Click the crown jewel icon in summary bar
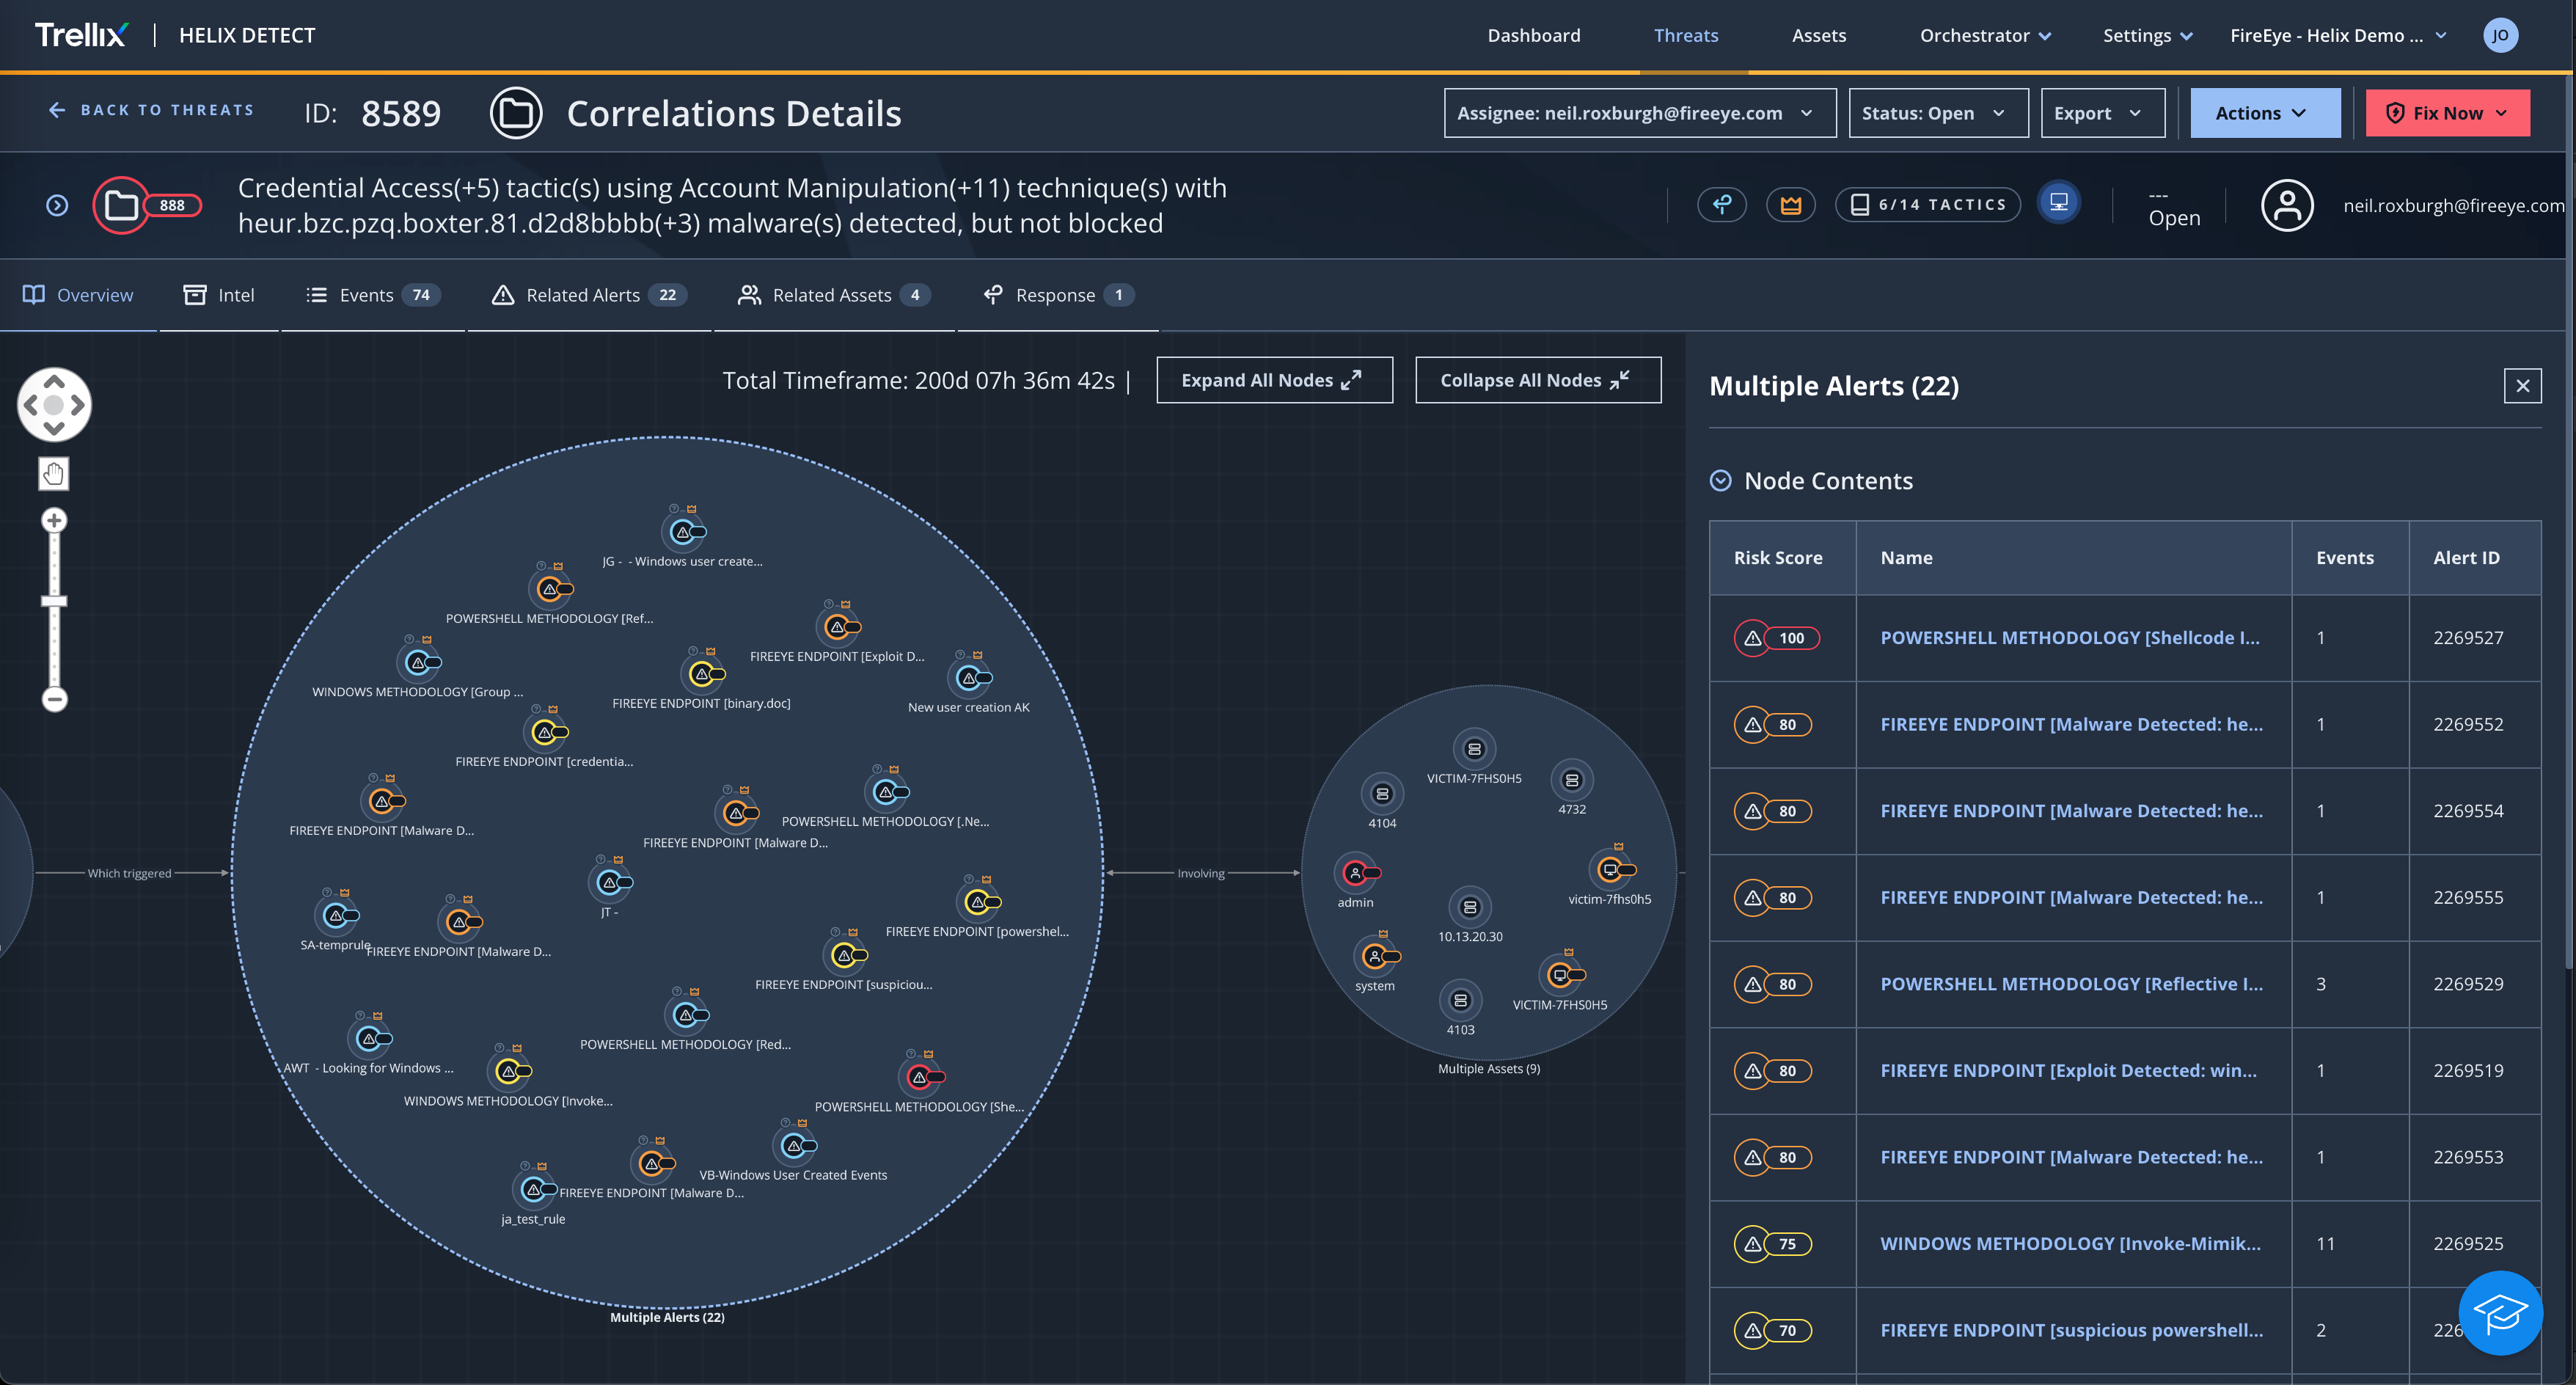 click(x=1790, y=205)
